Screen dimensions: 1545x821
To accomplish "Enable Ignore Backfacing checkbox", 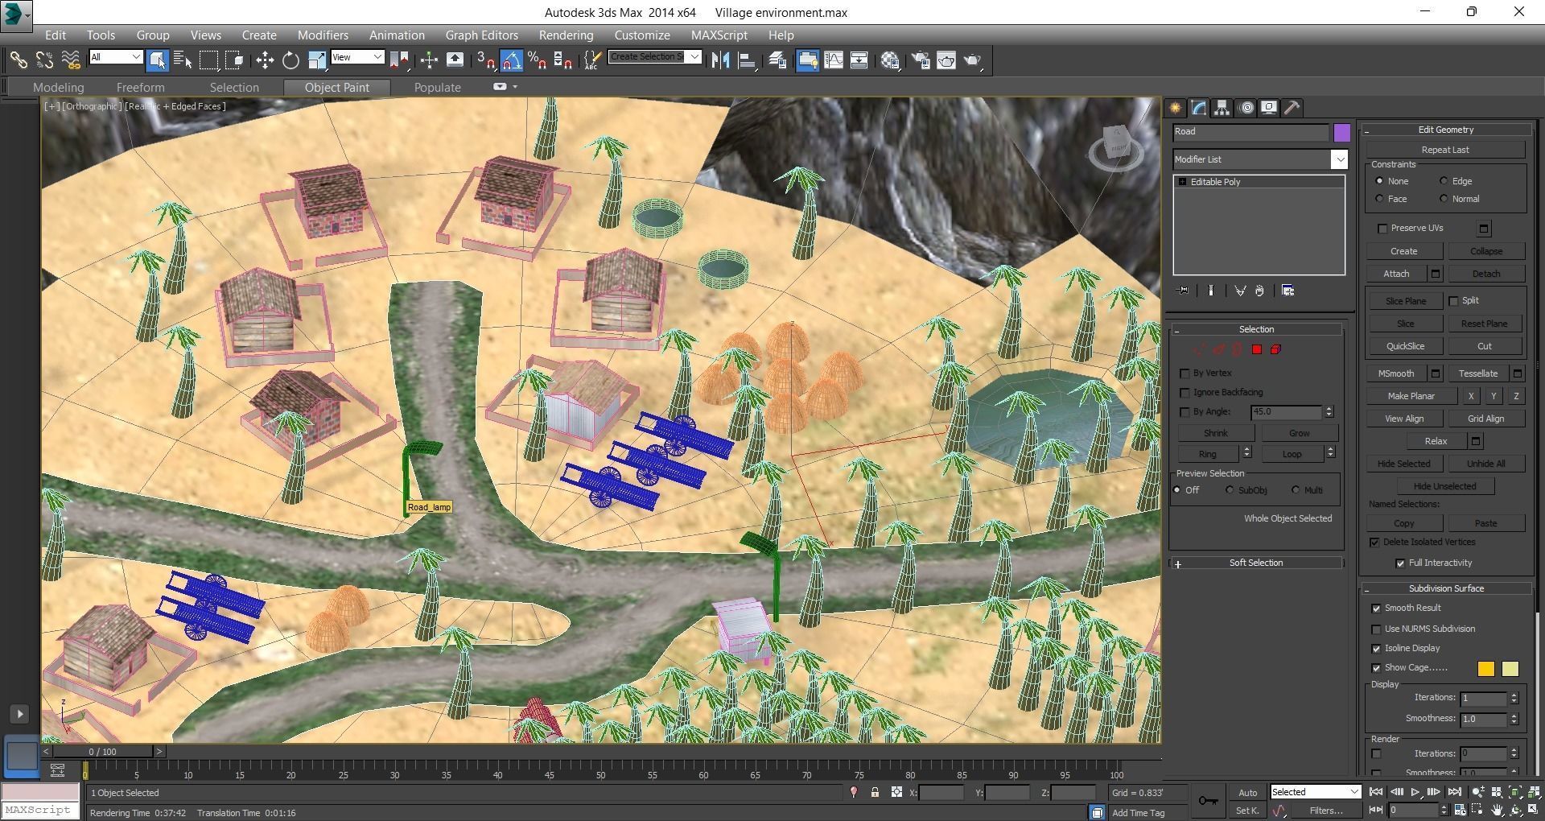I will coord(1184,393).
